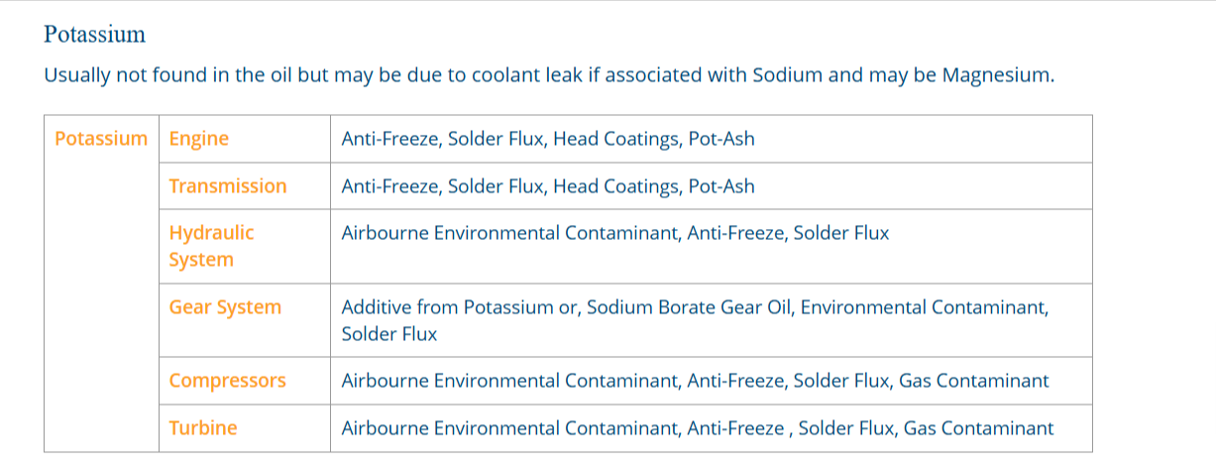The width and height of the screenshot is (1216, 466).
Task: Click the Transmission row label
Action: [228, 186]
